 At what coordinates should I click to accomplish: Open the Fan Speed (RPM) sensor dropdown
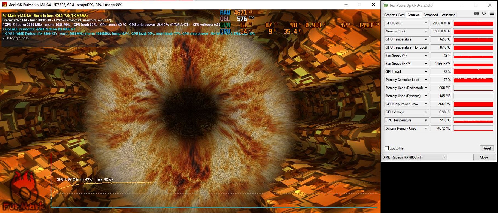426,64
